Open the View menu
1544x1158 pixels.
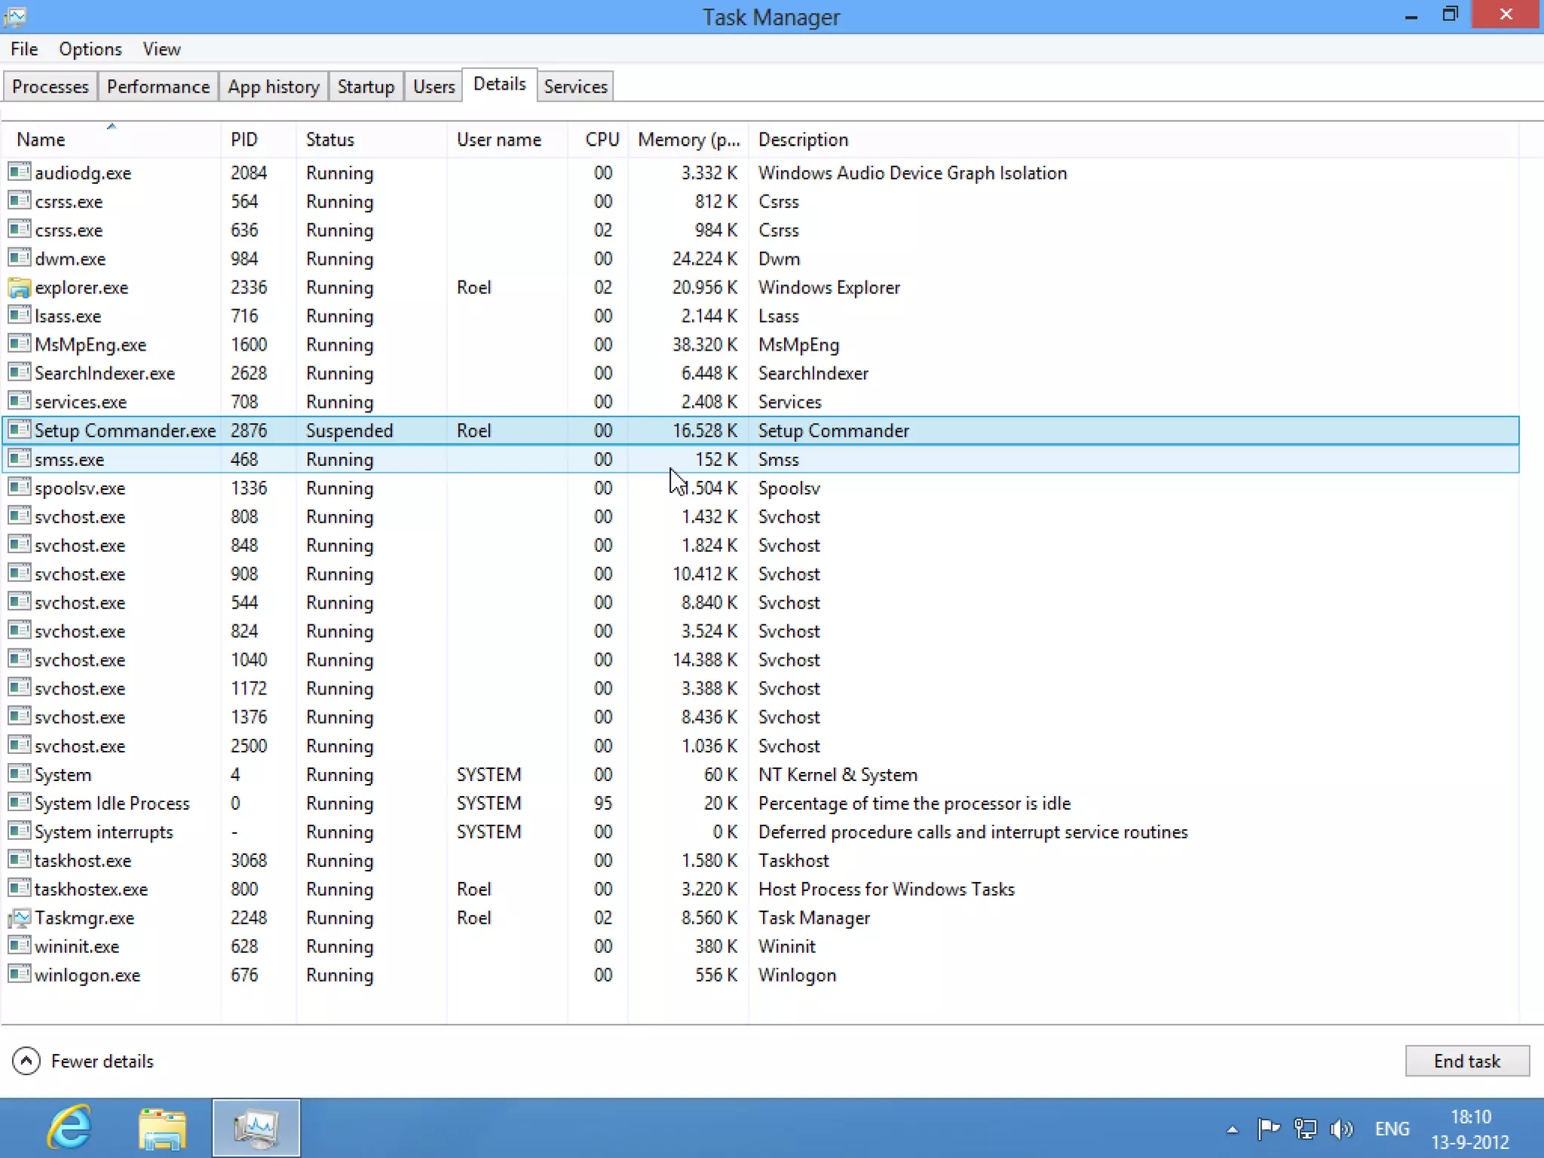click(x=161, y=49)
